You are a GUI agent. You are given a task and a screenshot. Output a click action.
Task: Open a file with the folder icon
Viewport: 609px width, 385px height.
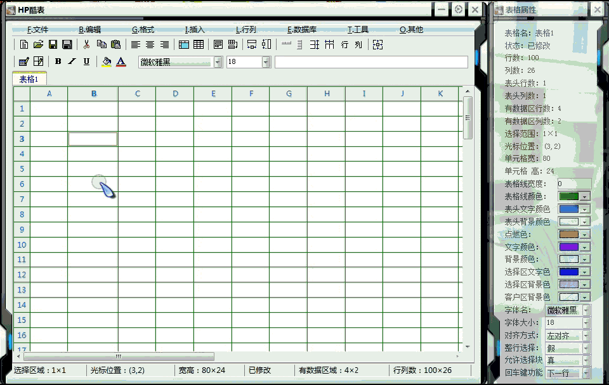[x=38, y=44]
